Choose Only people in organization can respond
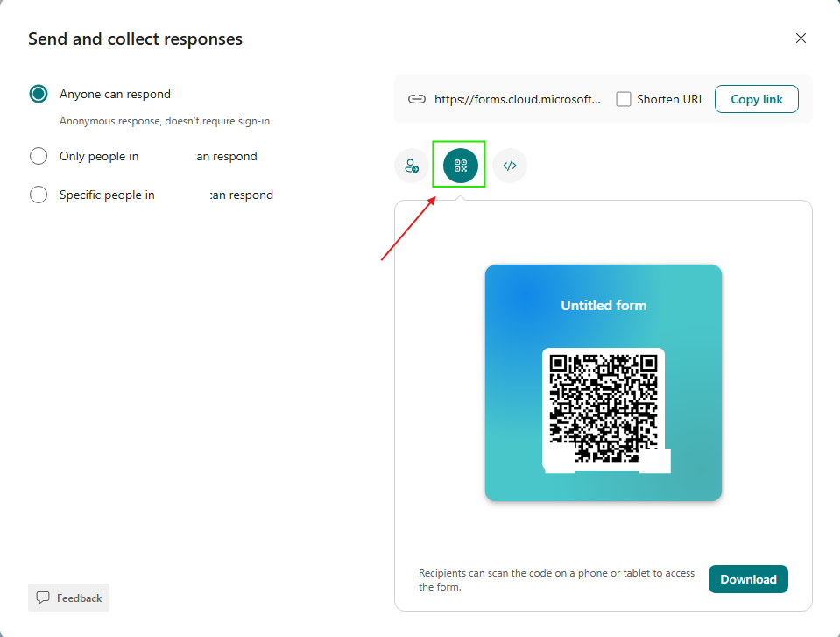 [39, 156]
